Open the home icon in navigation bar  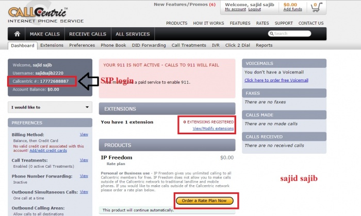point(17,34)
